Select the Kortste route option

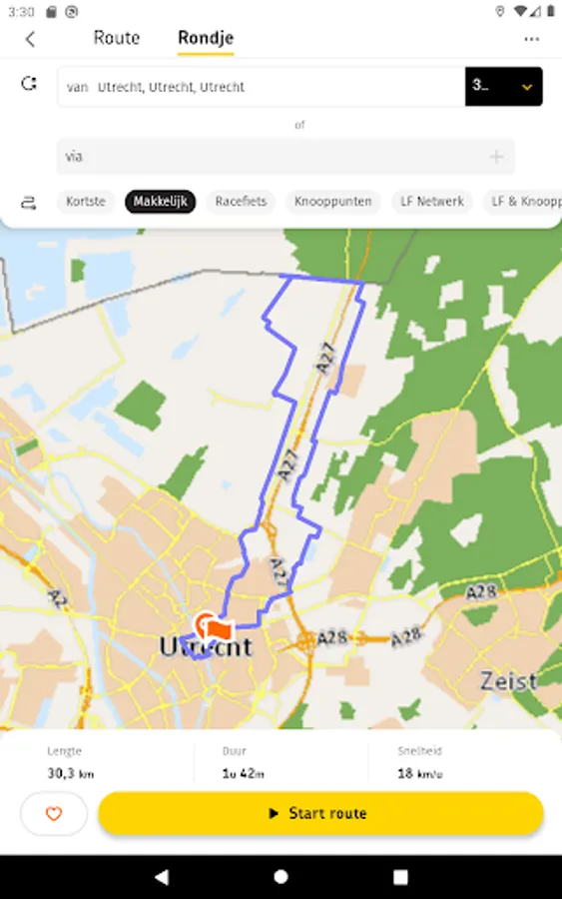[x=86, y=202]
